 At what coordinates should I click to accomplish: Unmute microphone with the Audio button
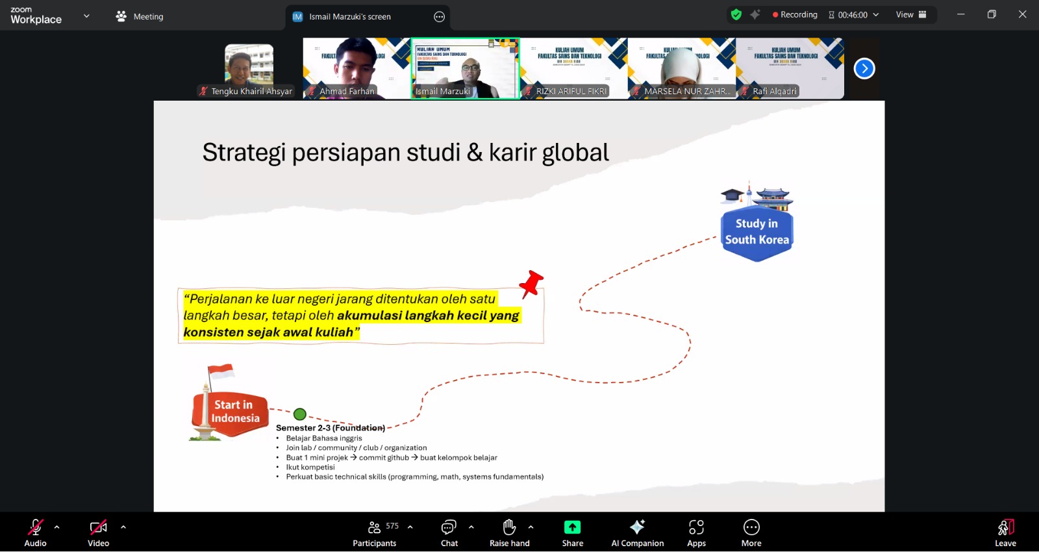pos(35,532)
